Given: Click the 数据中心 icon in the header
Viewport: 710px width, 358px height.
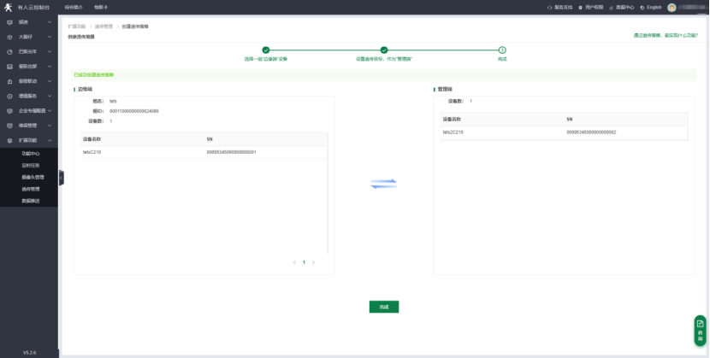Looking at the screenshot, I should pos(612,7).
